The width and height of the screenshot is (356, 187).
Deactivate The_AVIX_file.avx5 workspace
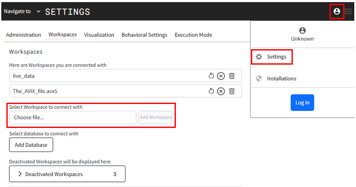tap(221, 91)
